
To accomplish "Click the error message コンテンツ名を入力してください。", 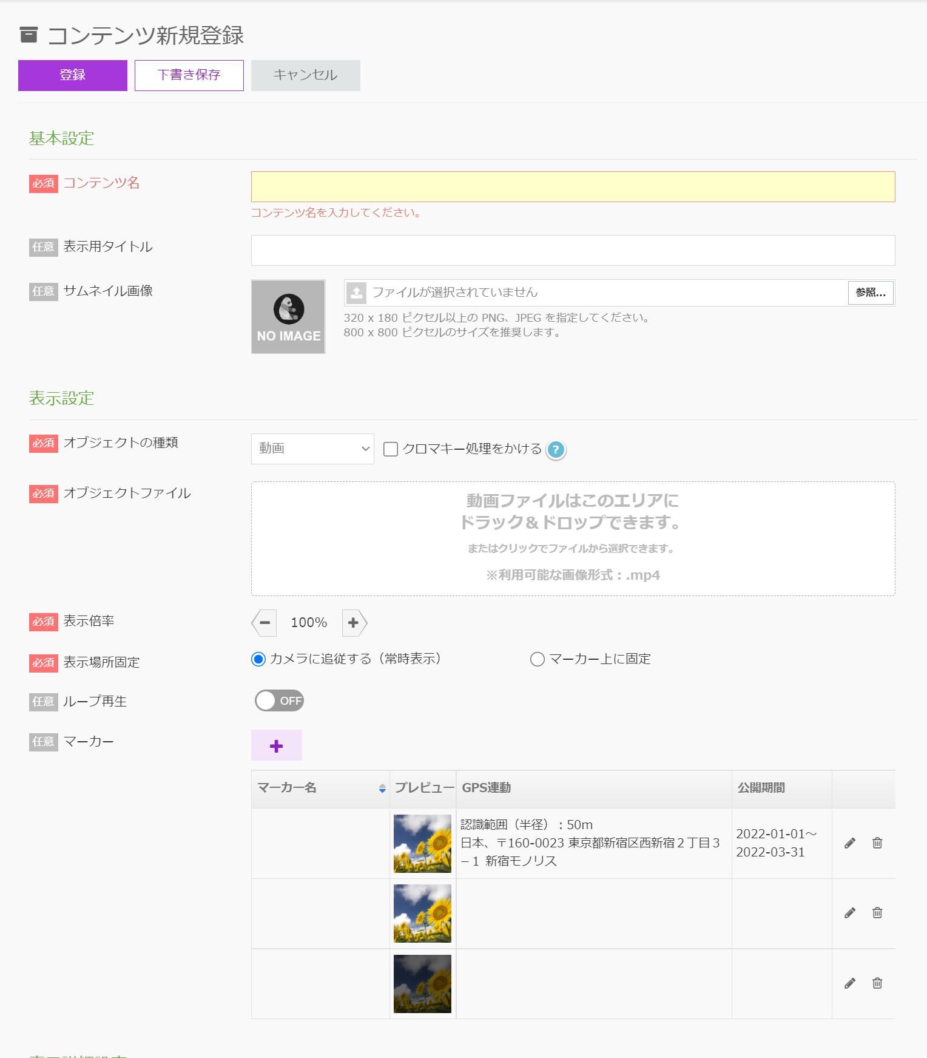I will (336, 213).
